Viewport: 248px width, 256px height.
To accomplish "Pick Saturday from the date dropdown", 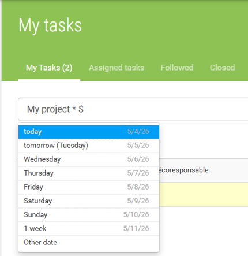I will click(x=89, y=201).
